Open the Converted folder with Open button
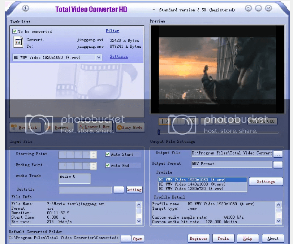 [138, 238]
